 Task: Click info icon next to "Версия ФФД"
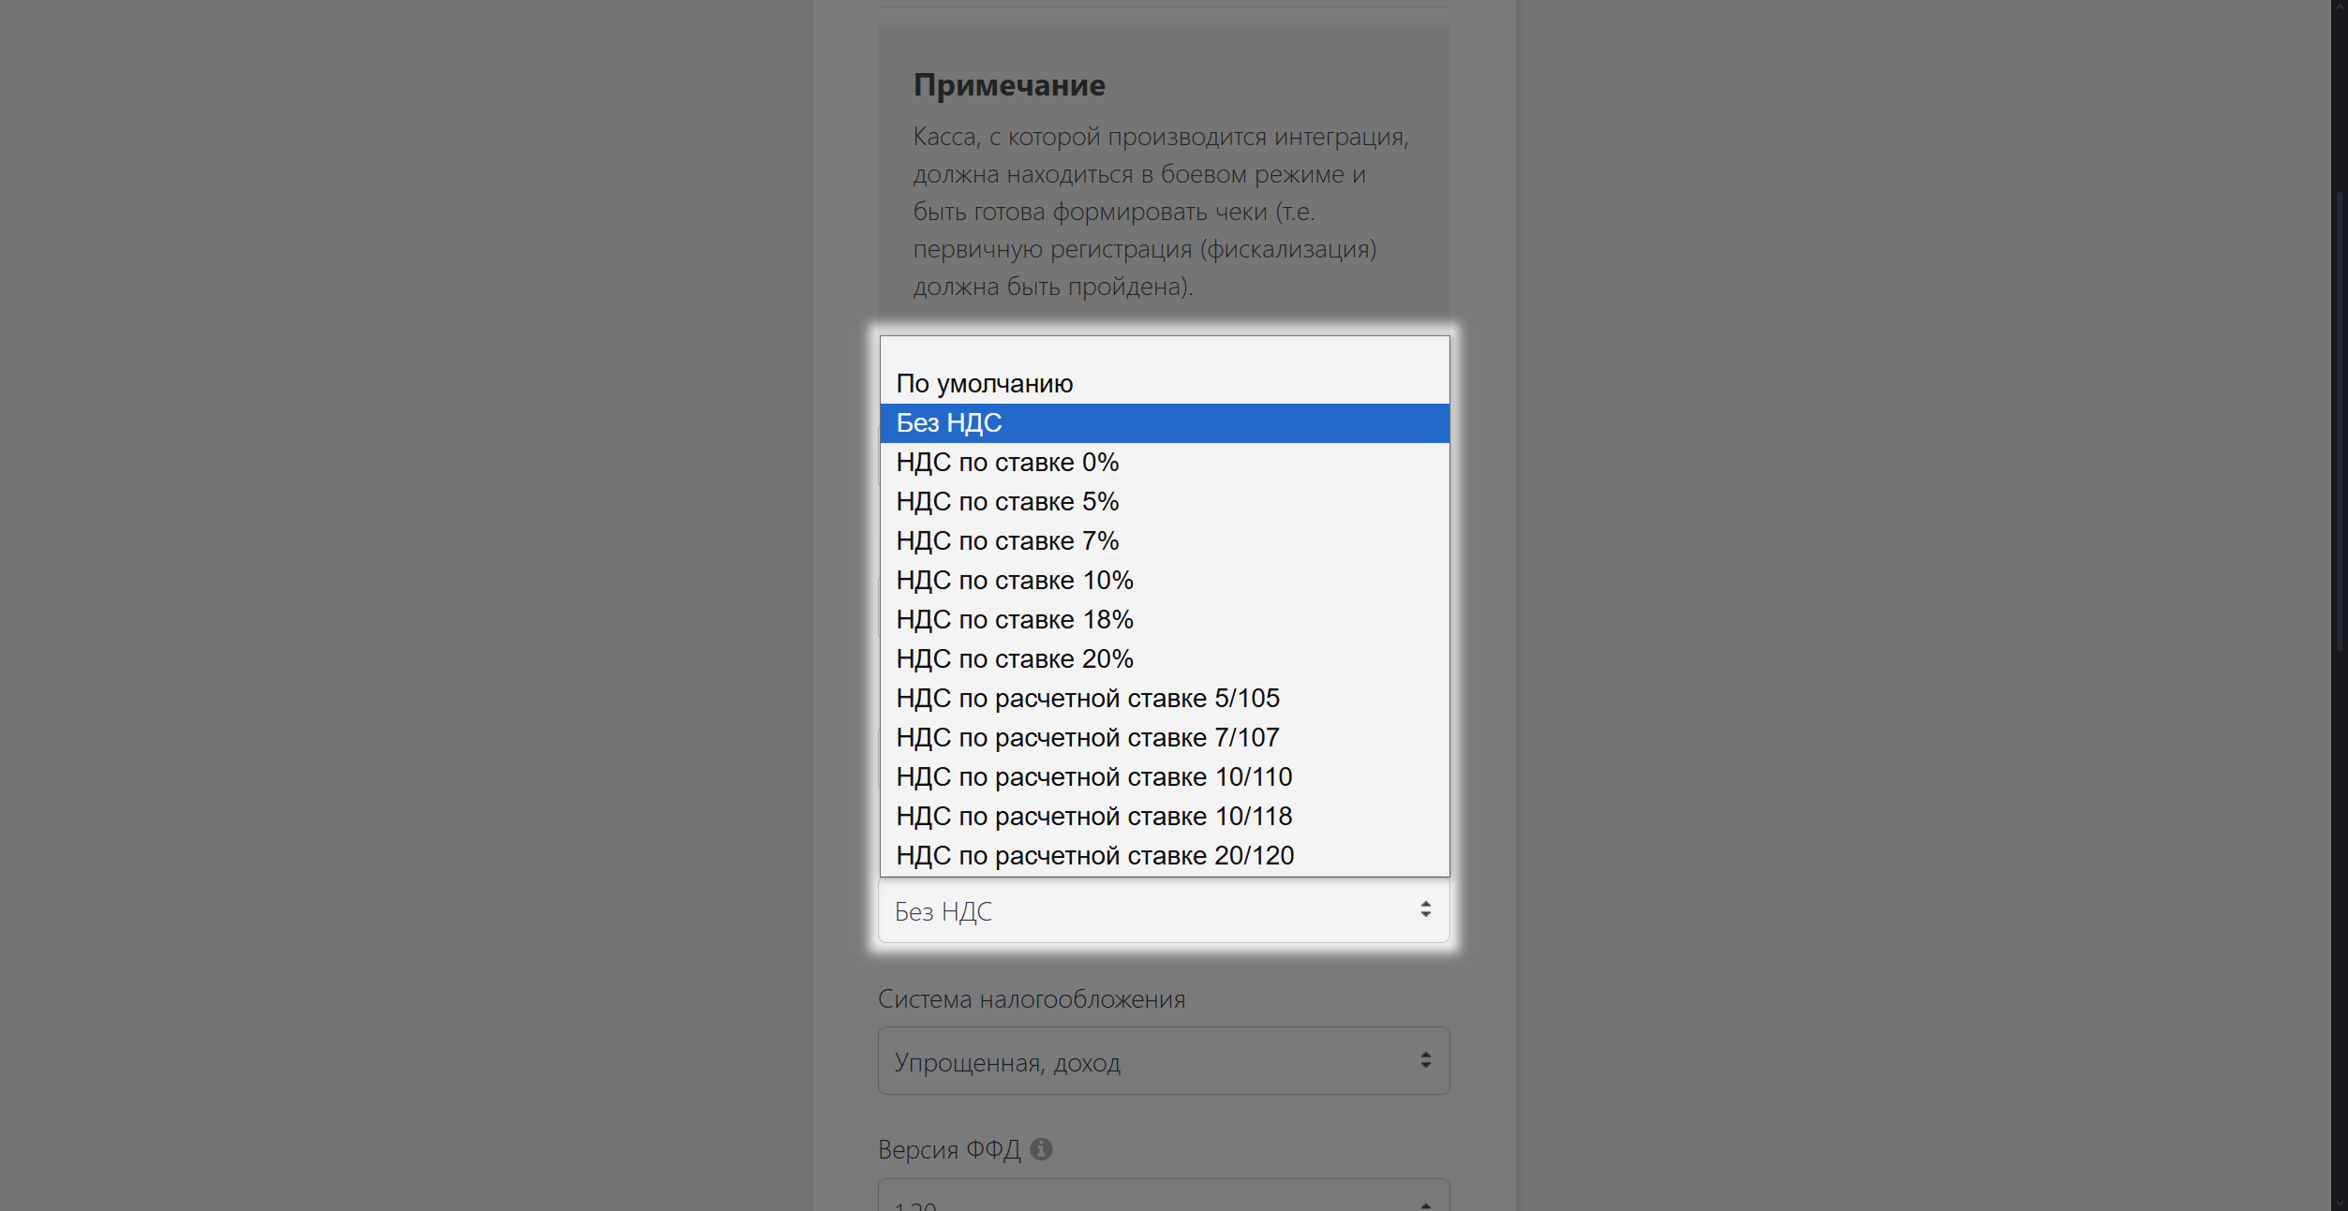coord(1041,1149)
